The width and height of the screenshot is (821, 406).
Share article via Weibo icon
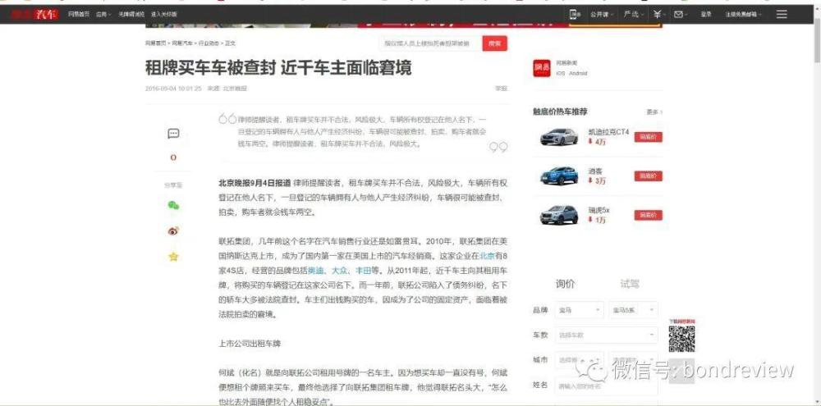(x=173, y=231)
